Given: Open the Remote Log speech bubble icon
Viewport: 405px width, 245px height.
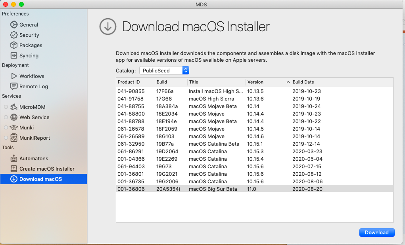Looking at the screenshot, I should [14, 86].
